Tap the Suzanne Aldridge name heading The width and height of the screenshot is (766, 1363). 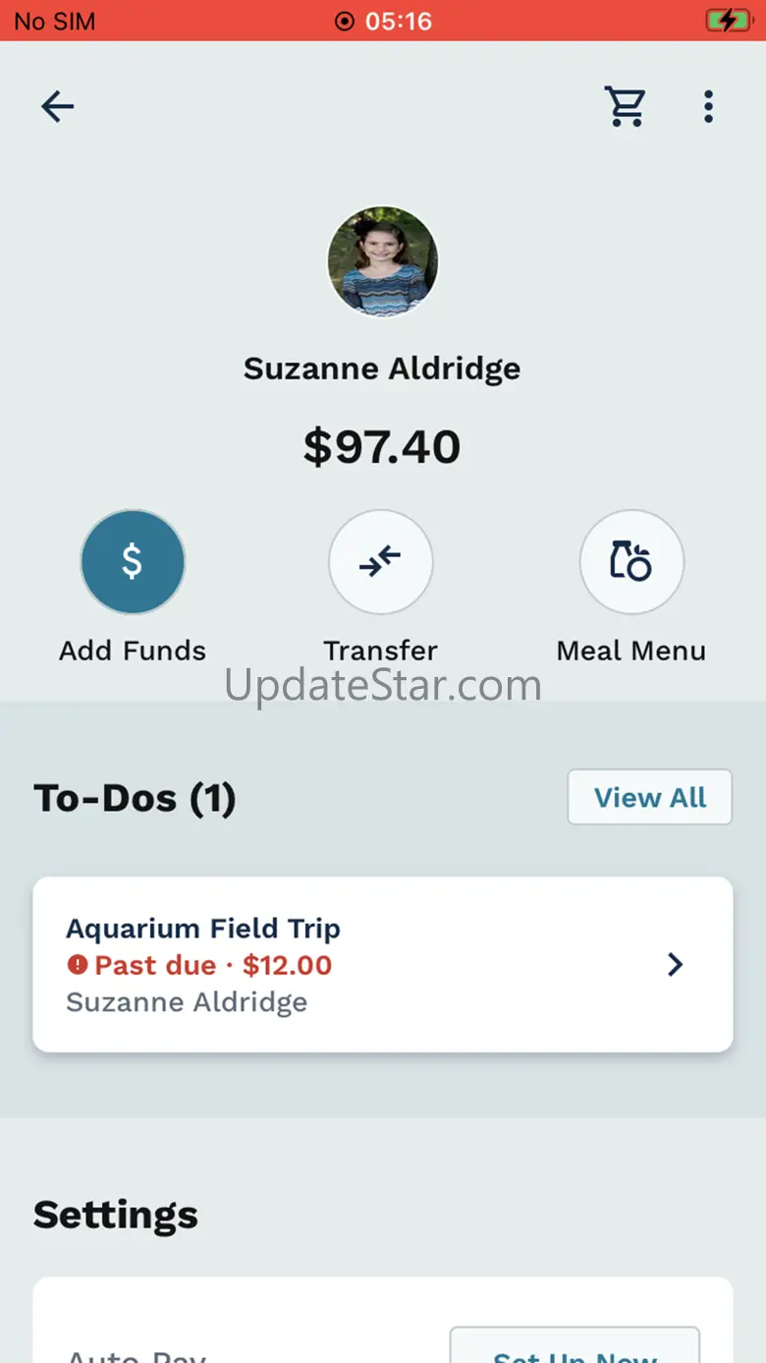point(382,369)
